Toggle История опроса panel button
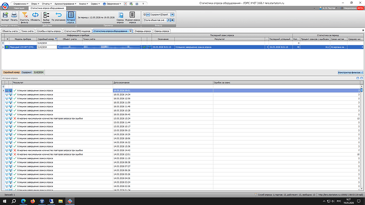The height and width of the screenshot is (205, 365). pos(71,17)
